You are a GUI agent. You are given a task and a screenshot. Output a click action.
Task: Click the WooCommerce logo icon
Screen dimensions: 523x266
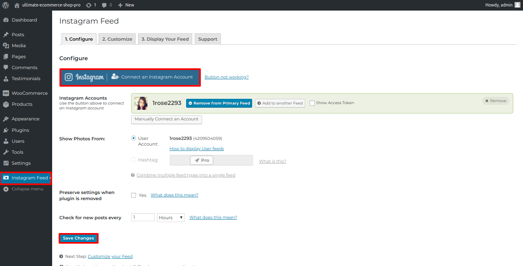[6, 93]
